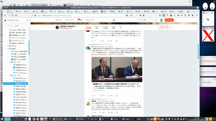This screenshot has width=216, height=121.
Task: View the いいね count 964
Action: point(113,27)
